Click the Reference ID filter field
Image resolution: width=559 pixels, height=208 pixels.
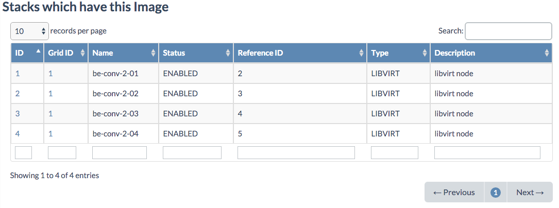(296, 152)
